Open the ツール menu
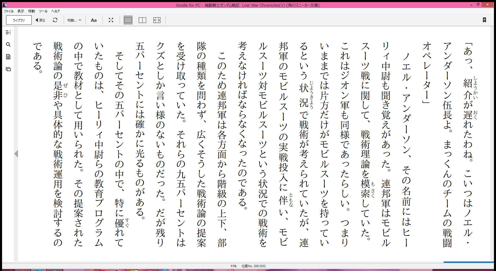The height and width of the screenshot is (271, 496). pyautogui.click(x=43, y=11)
